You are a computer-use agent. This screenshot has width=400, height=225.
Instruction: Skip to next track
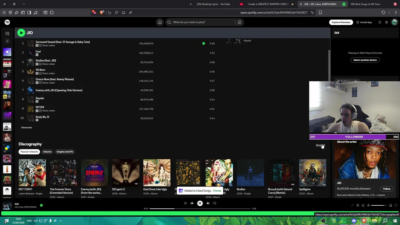click(208, 203)
